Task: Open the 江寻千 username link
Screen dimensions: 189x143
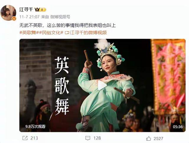Action: [26, 9]
